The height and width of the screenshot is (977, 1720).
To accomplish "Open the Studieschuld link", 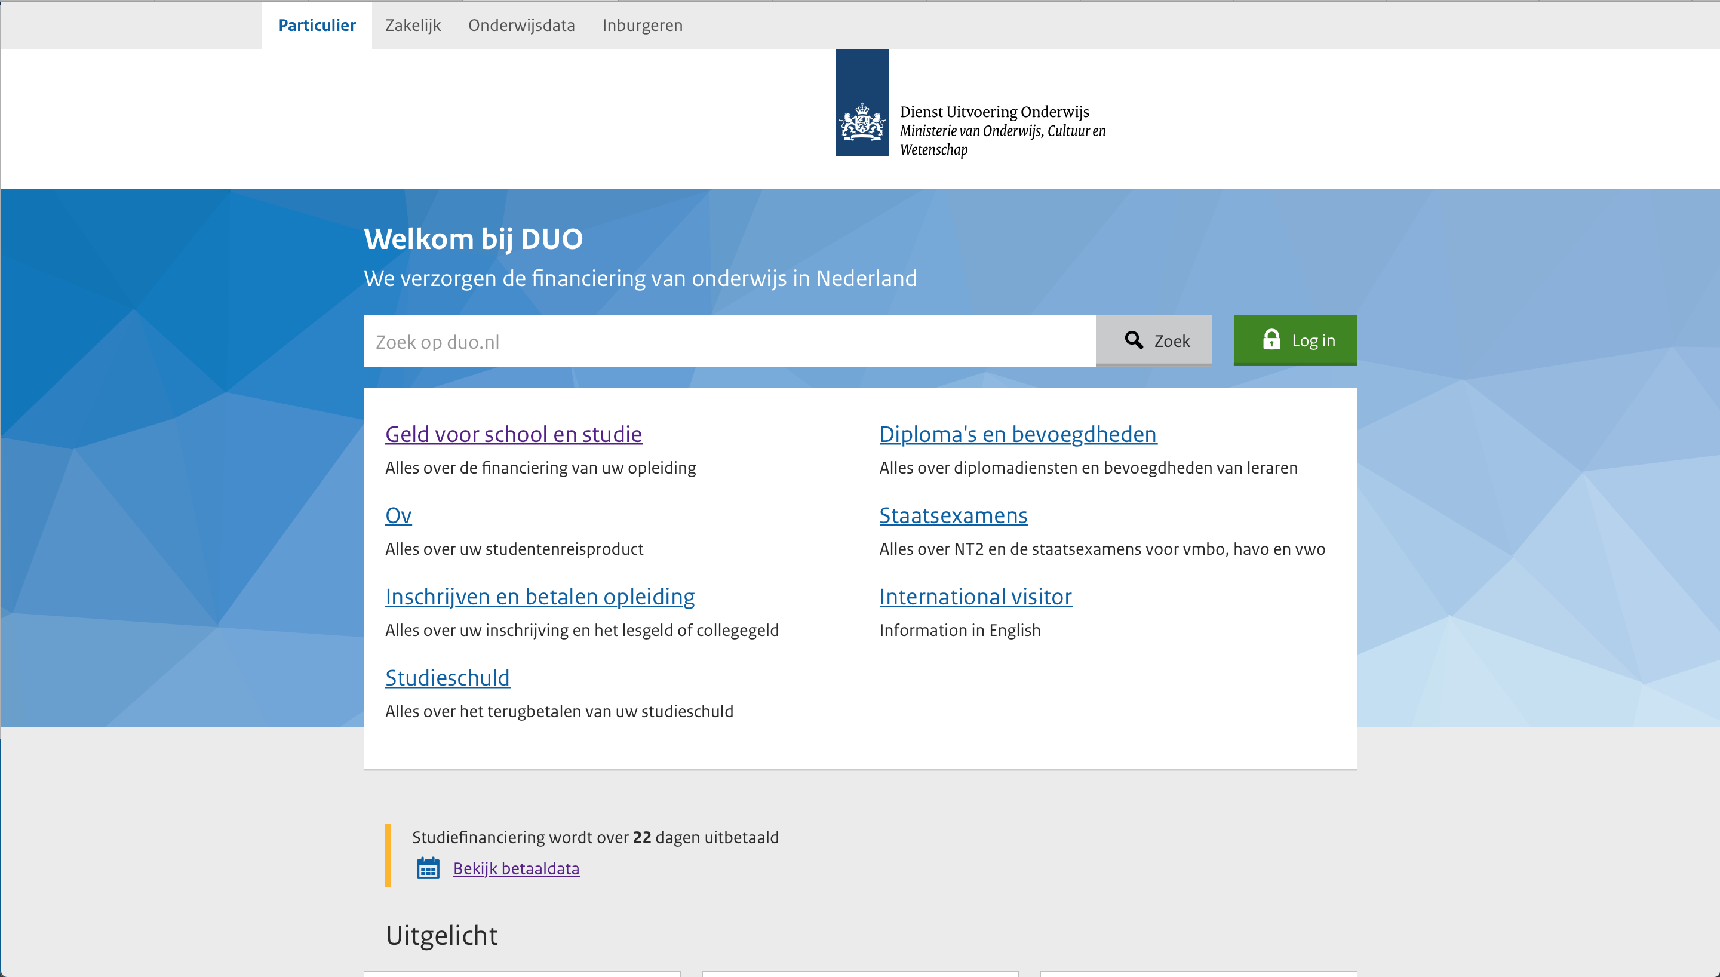I will 447,678.
